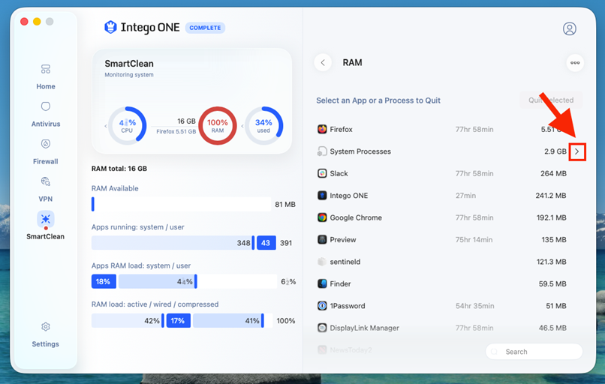Click sentineld 121.3 MB value
The height and width of the screenshot is (384, 605).
point(552,262)
